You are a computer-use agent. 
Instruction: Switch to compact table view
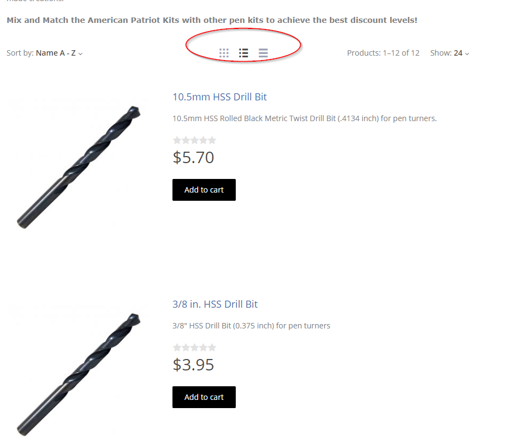pyautogui.click(x=263, y=53)
